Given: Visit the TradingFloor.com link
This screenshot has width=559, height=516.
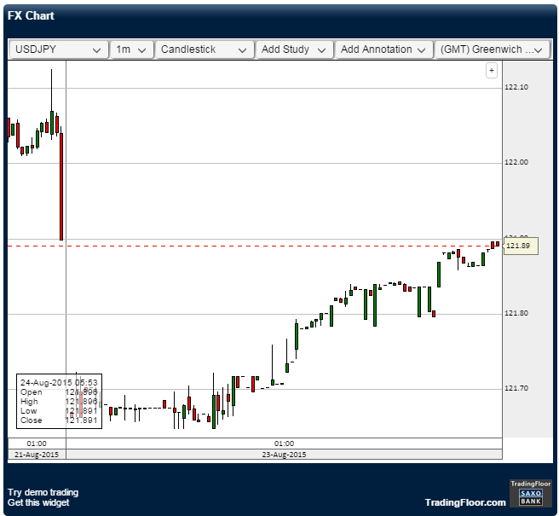Looking at the screenshot, I should (x=464, y=502).
